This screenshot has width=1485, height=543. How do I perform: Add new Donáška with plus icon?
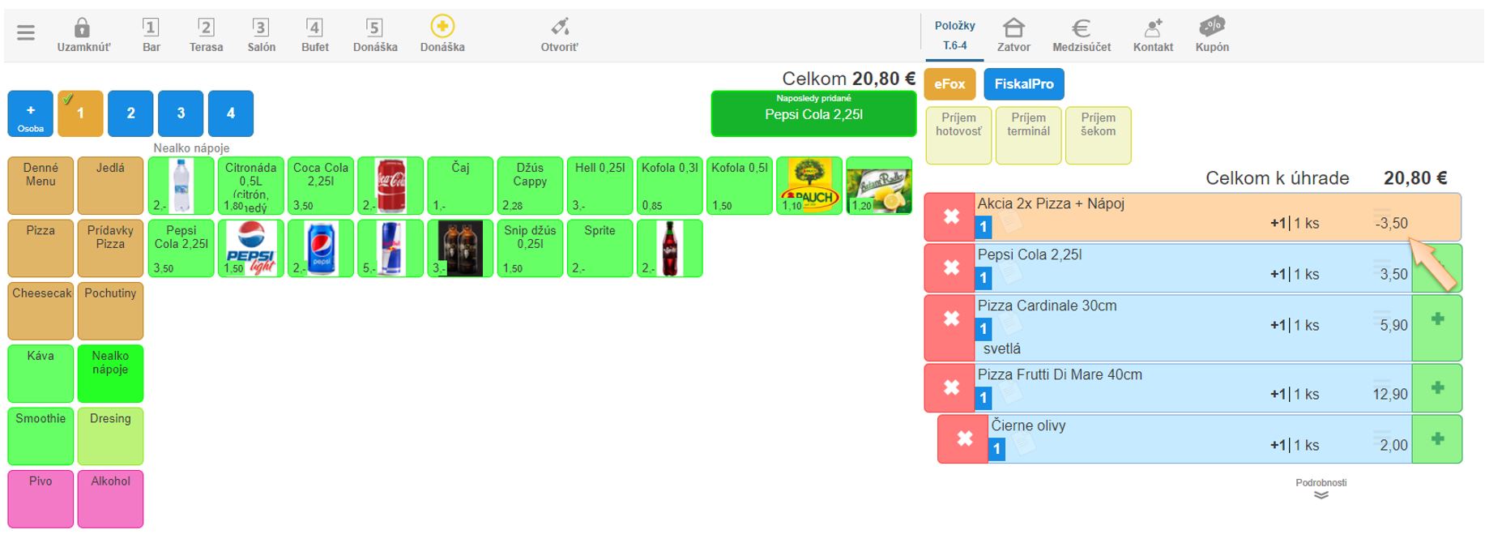[x=442, y=28]
